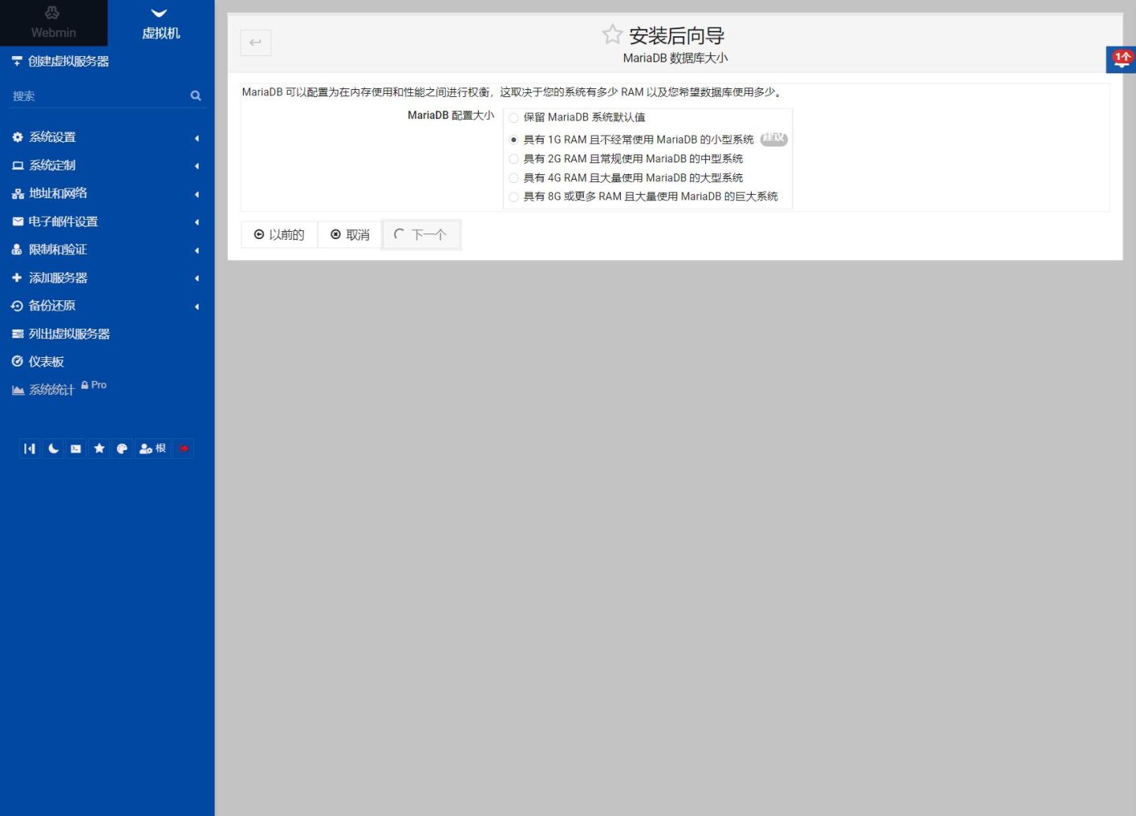Select the 8G or more RAM huge system
1136x816 pixels.
[514, 196]
